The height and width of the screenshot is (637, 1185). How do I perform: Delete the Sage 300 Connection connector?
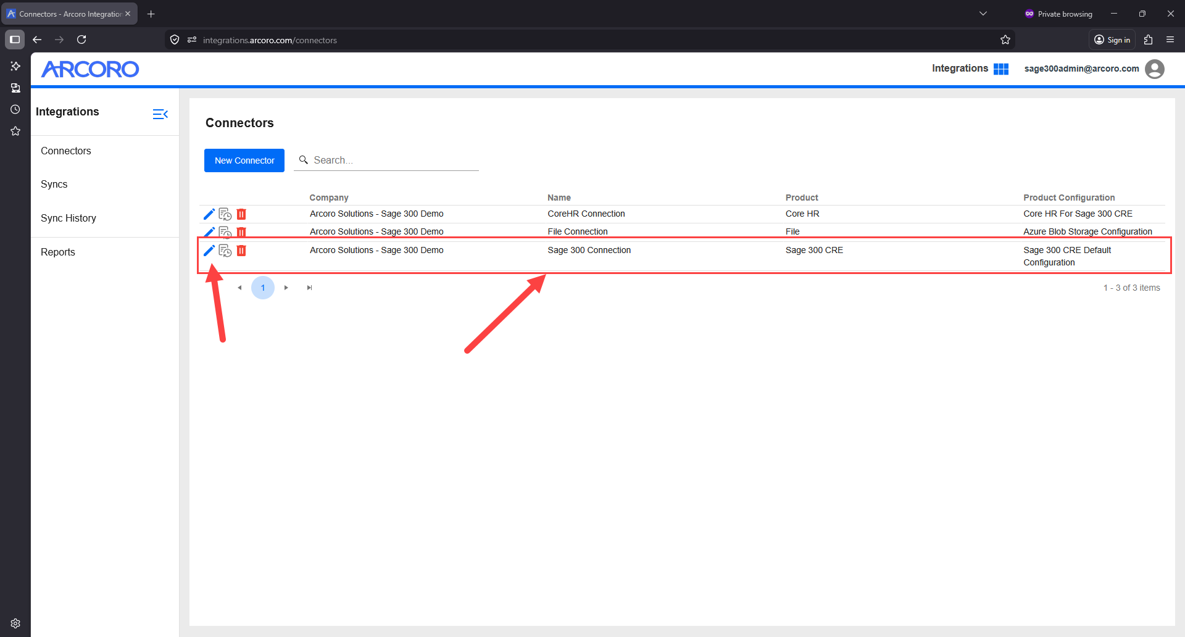[241, 251]
